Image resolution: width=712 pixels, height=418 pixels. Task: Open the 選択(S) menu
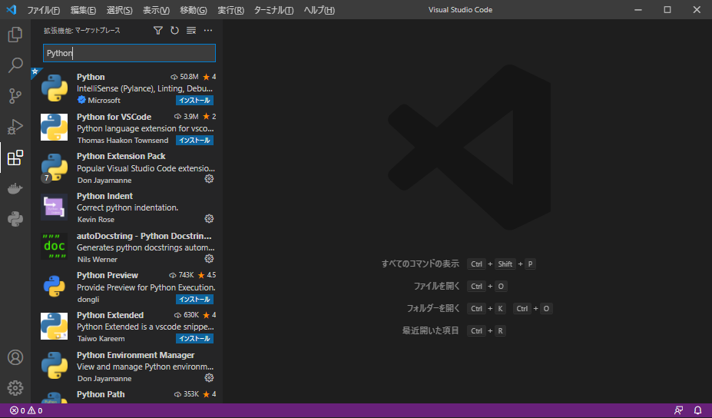tap(119, 10)
